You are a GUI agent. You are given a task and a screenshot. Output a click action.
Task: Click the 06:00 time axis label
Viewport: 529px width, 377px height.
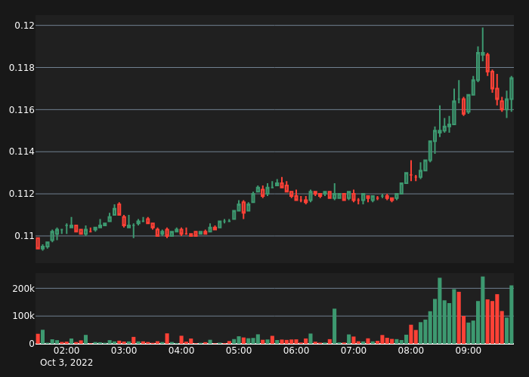pyautogui.click(x=296, y=351)
